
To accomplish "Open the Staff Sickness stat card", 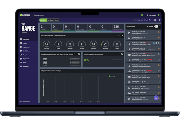I will (82, 28).
